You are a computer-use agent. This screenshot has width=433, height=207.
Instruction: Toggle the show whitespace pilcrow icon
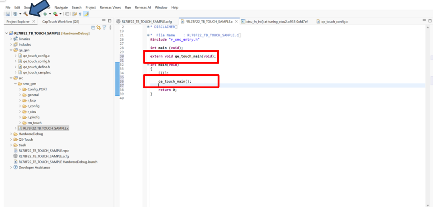(x=80, y=14)
